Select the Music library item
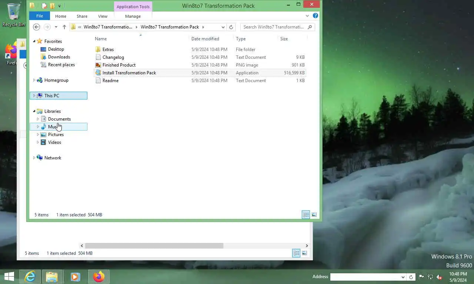This screenshot has width=474, height=284. point(58,127)
